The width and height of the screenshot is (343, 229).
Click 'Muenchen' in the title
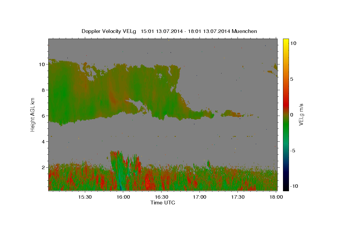click(245, 31)
